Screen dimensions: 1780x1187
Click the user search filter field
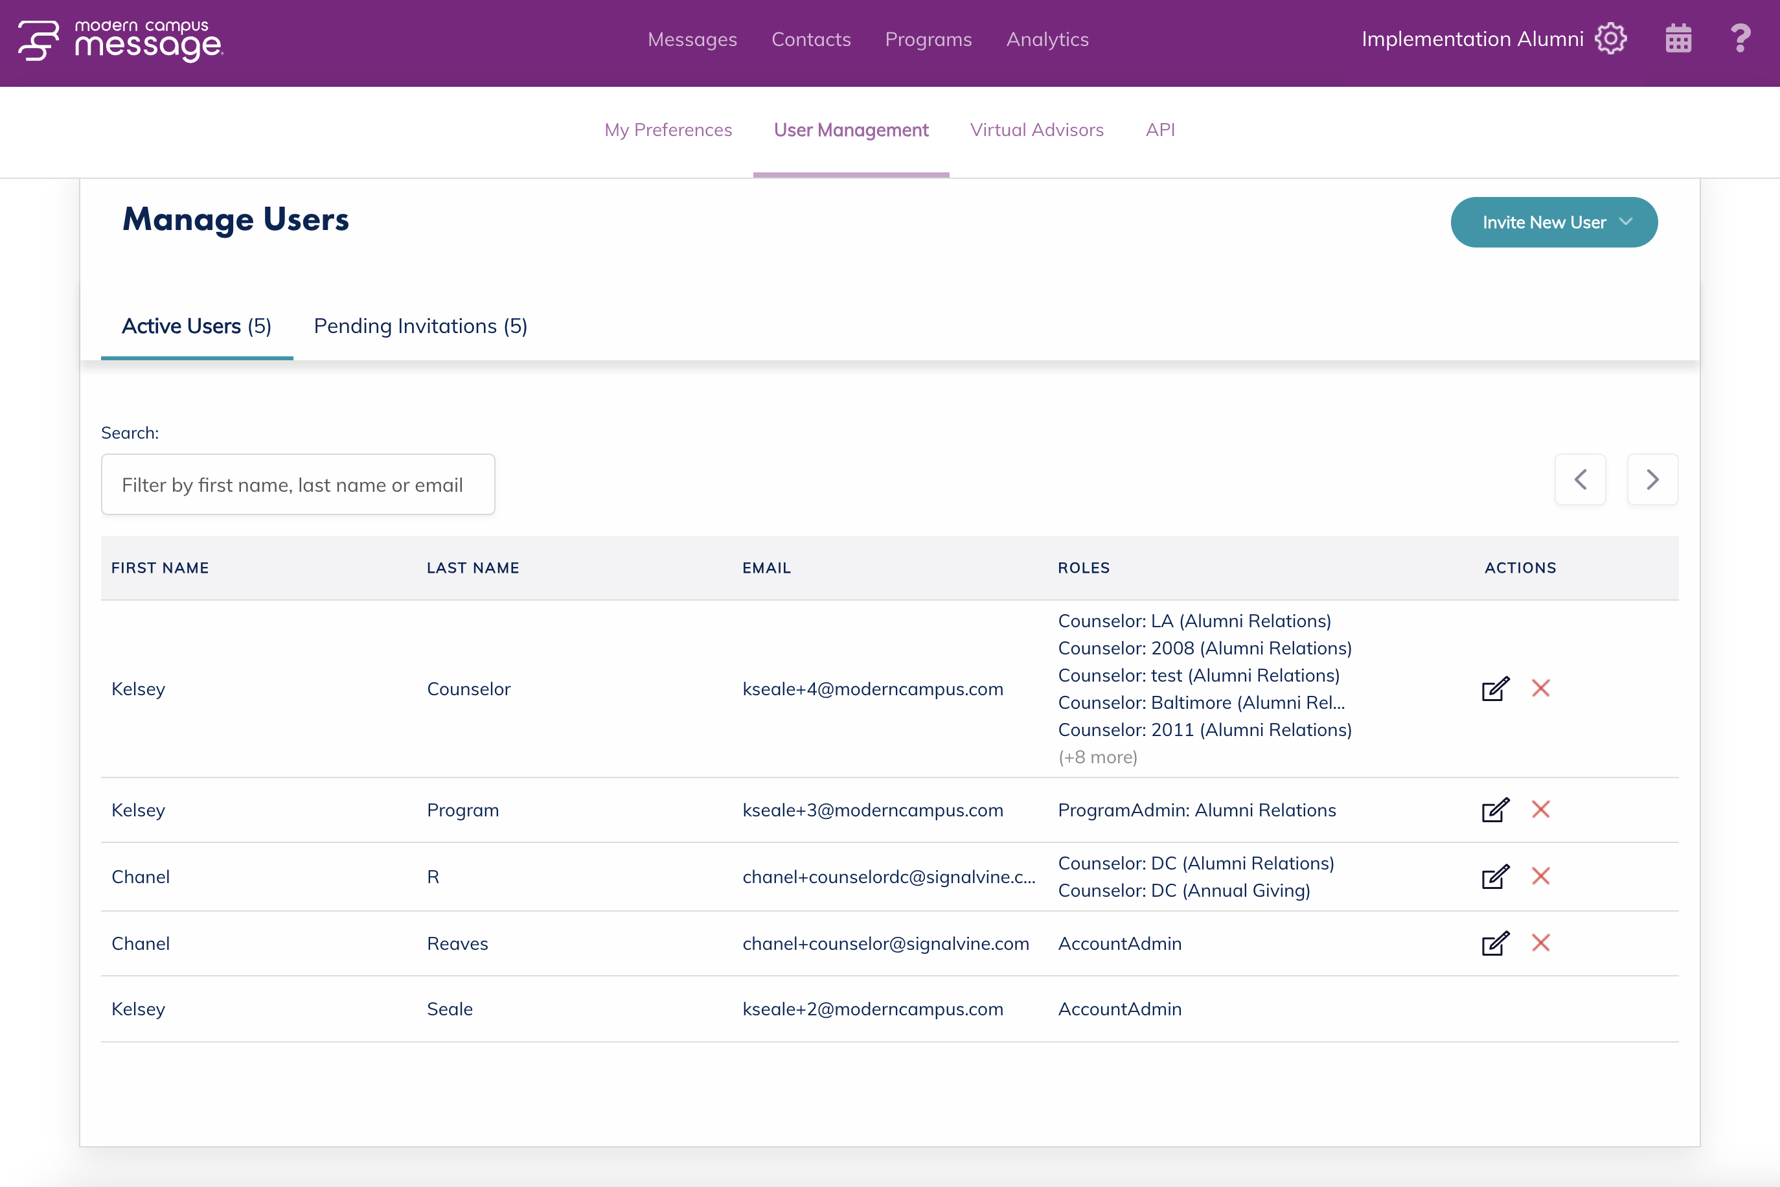pos(297,485)
